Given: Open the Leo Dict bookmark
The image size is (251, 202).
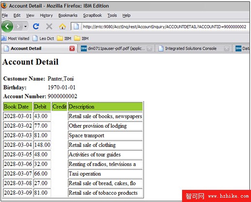Looking at the screenshot, I should pos(43,38).
